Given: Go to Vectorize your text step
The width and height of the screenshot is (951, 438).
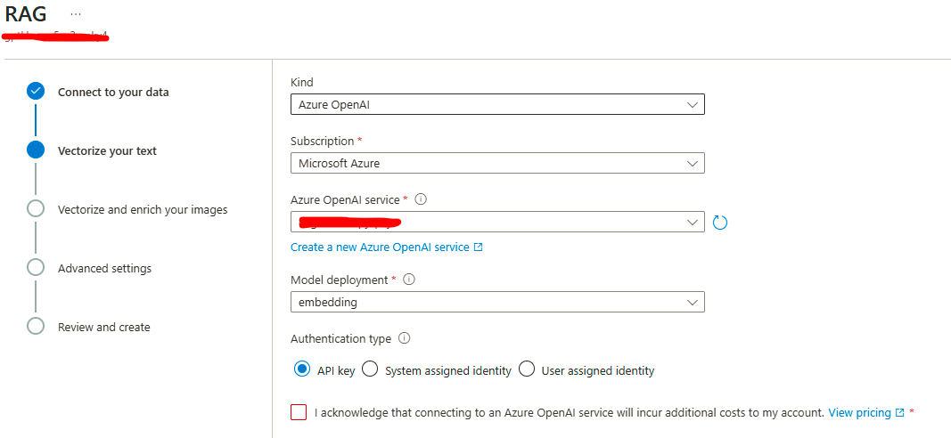Looking at the screenshot, I should click(107, 150).
